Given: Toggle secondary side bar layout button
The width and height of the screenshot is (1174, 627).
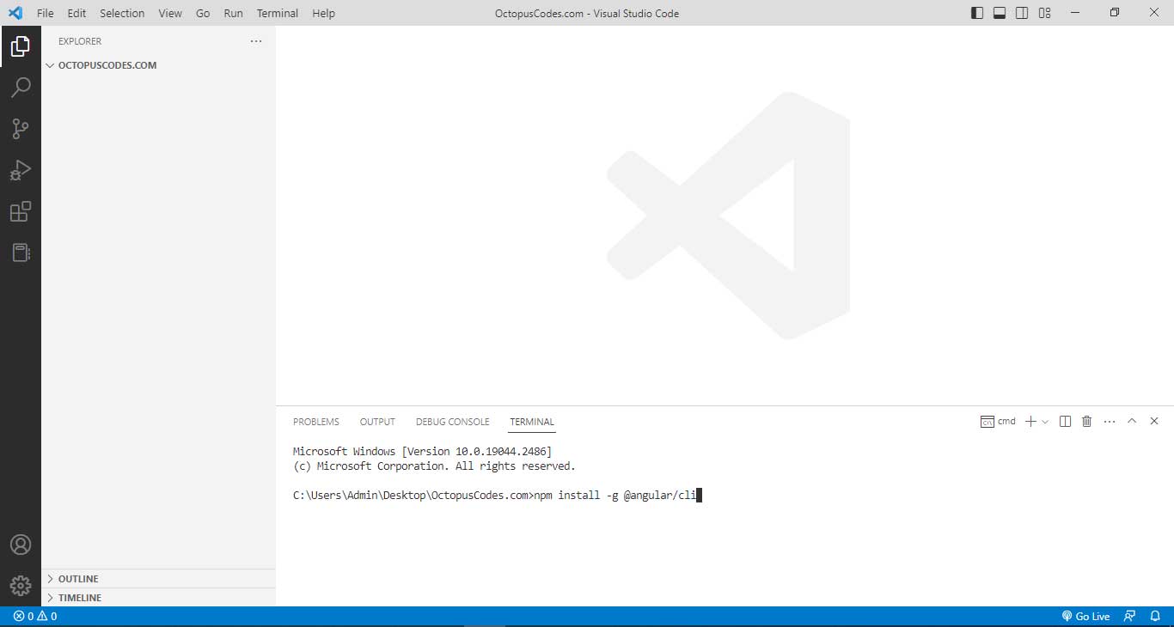Looking at the screenshot, I should tap(1022, 13).
